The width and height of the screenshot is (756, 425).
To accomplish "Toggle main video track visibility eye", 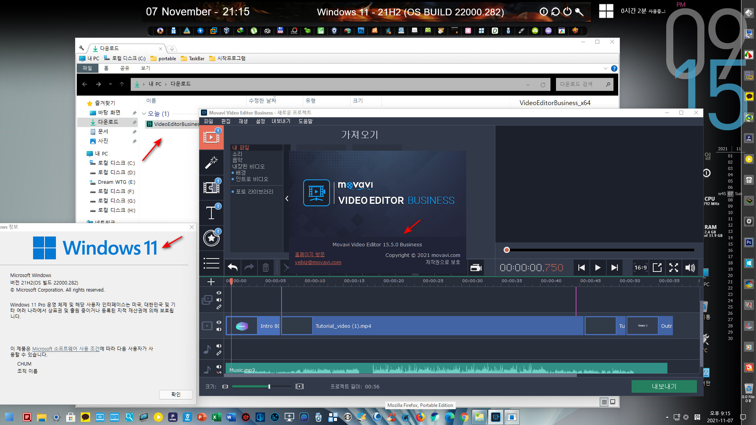I will tap(219, 322).
